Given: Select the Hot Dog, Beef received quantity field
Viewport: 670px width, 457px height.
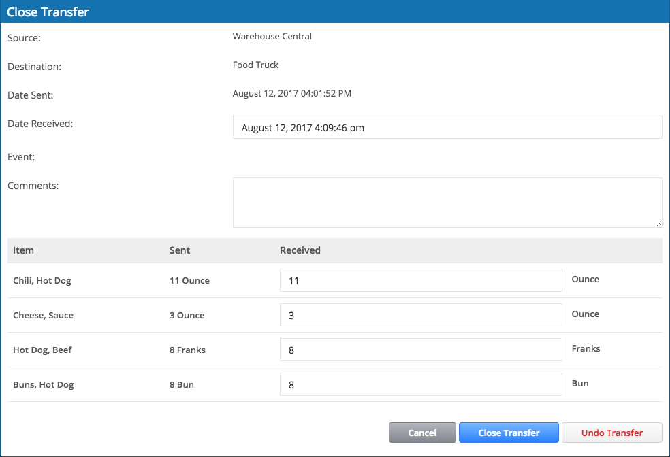Looking at the screenshot, I should pos(421,350).
